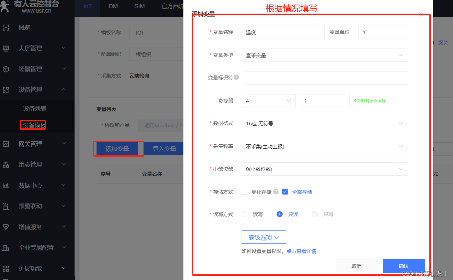Click the 增值服务 diamond icon

(x=6, y=227)
